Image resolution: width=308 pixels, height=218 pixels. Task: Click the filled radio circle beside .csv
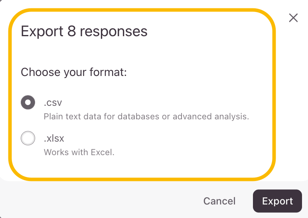[x=28, y=103]
